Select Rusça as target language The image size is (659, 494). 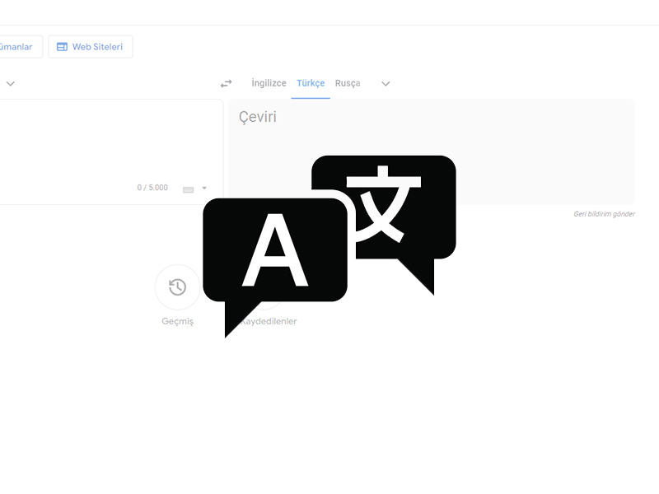tap(348, 83)
